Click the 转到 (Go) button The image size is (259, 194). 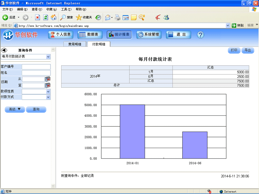coord(238,26)
